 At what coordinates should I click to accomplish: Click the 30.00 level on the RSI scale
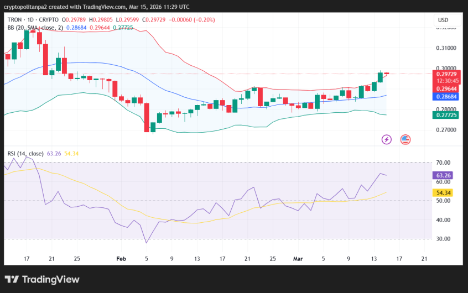[x=443, y=239]
